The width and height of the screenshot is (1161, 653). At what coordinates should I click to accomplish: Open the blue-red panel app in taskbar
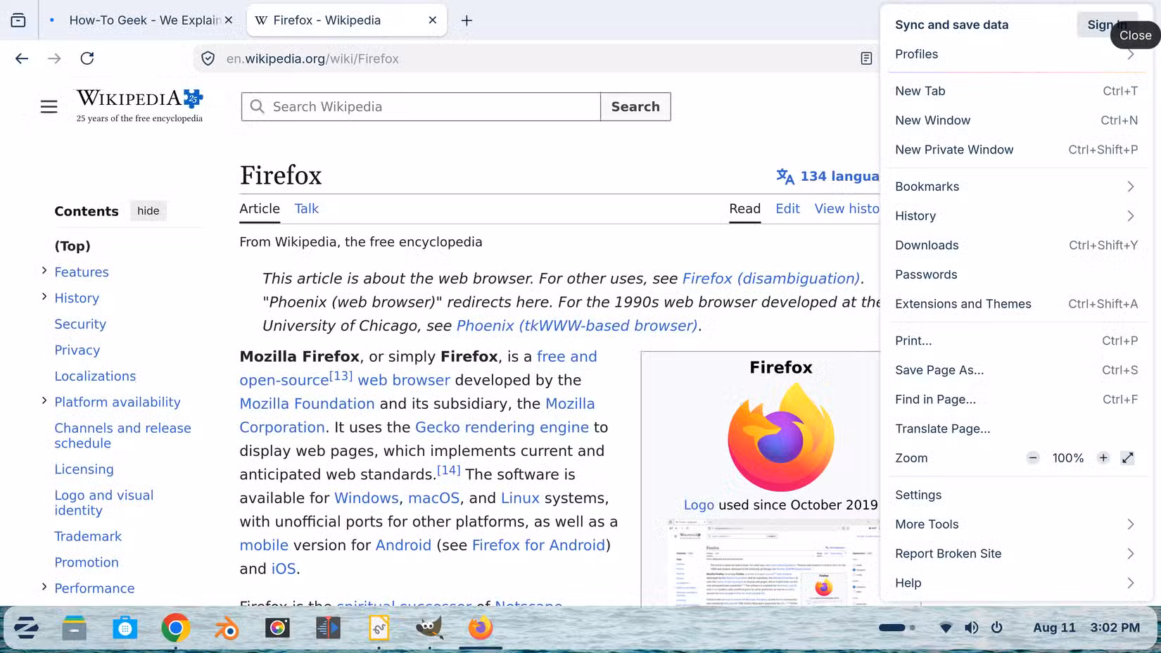click(328, 628)
